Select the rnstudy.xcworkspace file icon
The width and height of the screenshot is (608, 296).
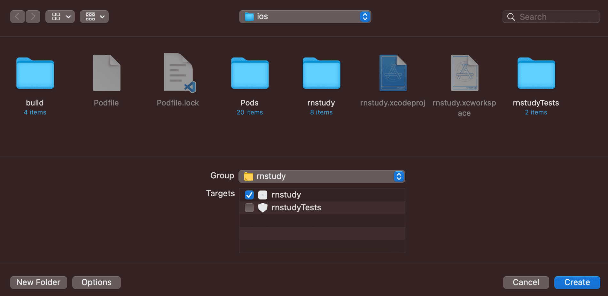pyautogui.click(x=464, y=74)
